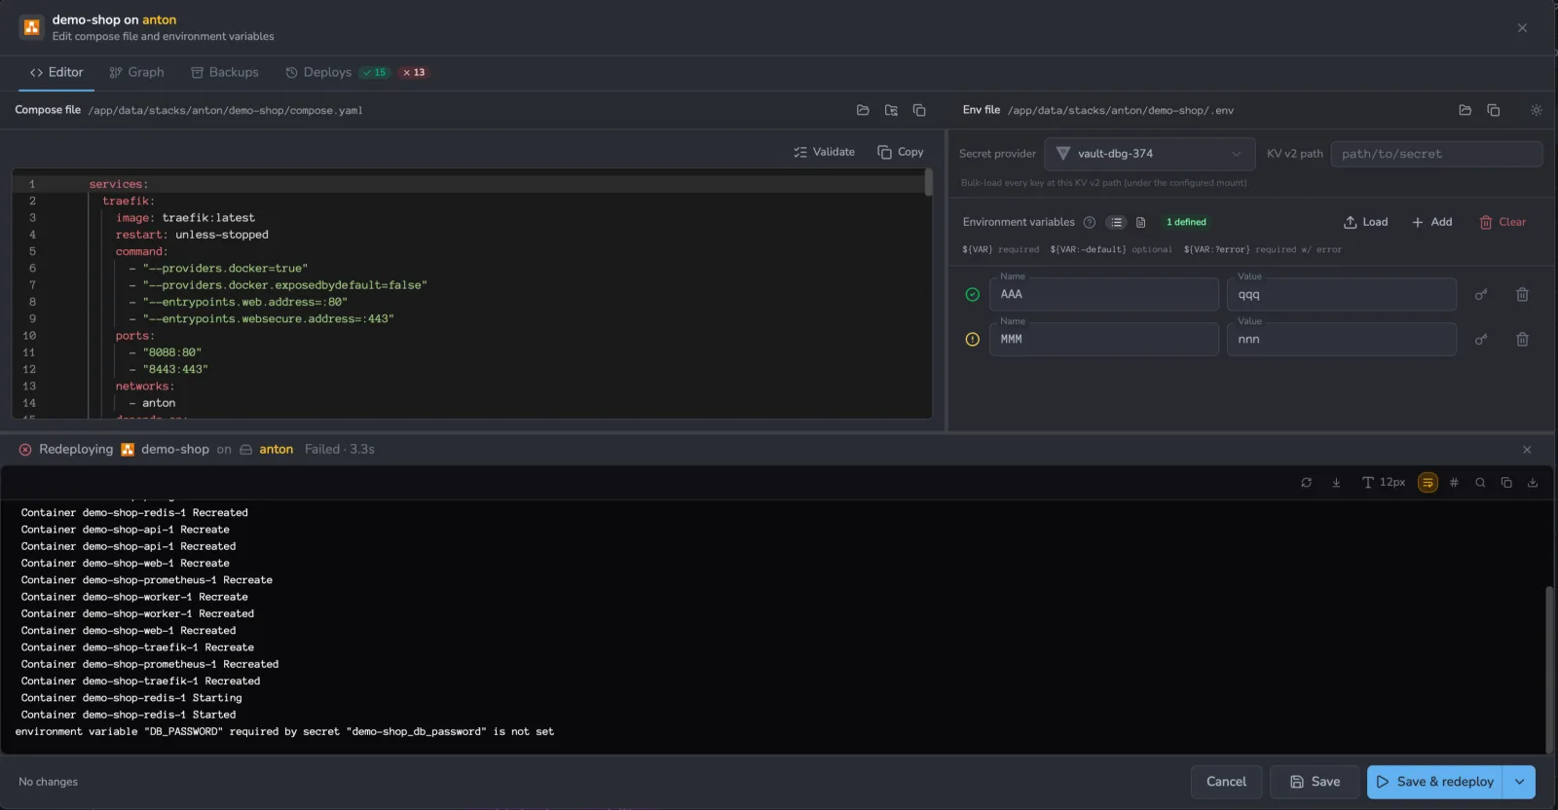The image size is (1558, 810).
Task: Load environment variables from provider
Action: (x=1366, y=222)
